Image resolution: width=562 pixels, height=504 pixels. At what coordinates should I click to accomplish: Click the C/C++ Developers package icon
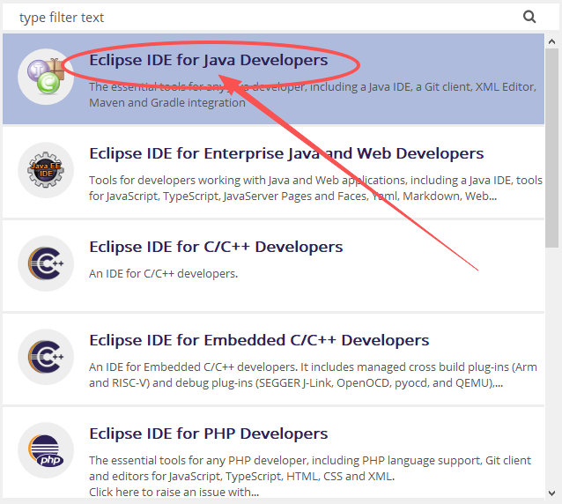[46, 263]
